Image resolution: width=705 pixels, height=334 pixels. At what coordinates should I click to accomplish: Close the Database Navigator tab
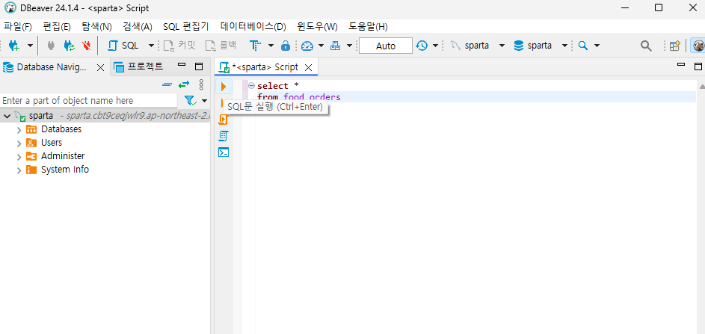point(101,67)
